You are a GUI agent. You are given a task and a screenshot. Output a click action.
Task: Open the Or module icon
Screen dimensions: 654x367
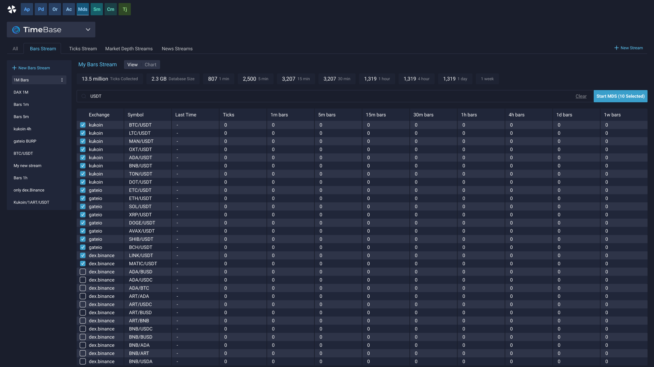55,9
